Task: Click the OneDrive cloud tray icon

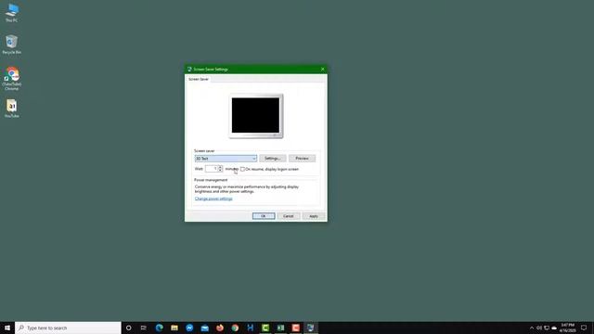Action: (x=554, y=328)
